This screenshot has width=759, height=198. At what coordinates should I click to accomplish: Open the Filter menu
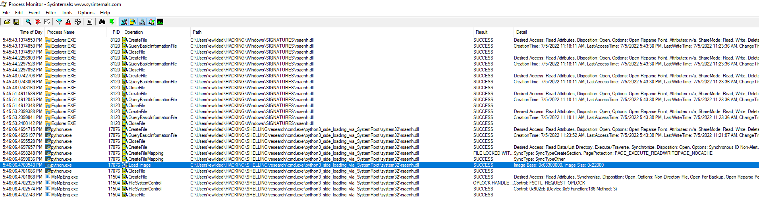click(x=51, y=13)
